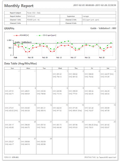Click the 'Feb 25' x-axis label
Screen dimensions: 120x161
coord(102,58)
